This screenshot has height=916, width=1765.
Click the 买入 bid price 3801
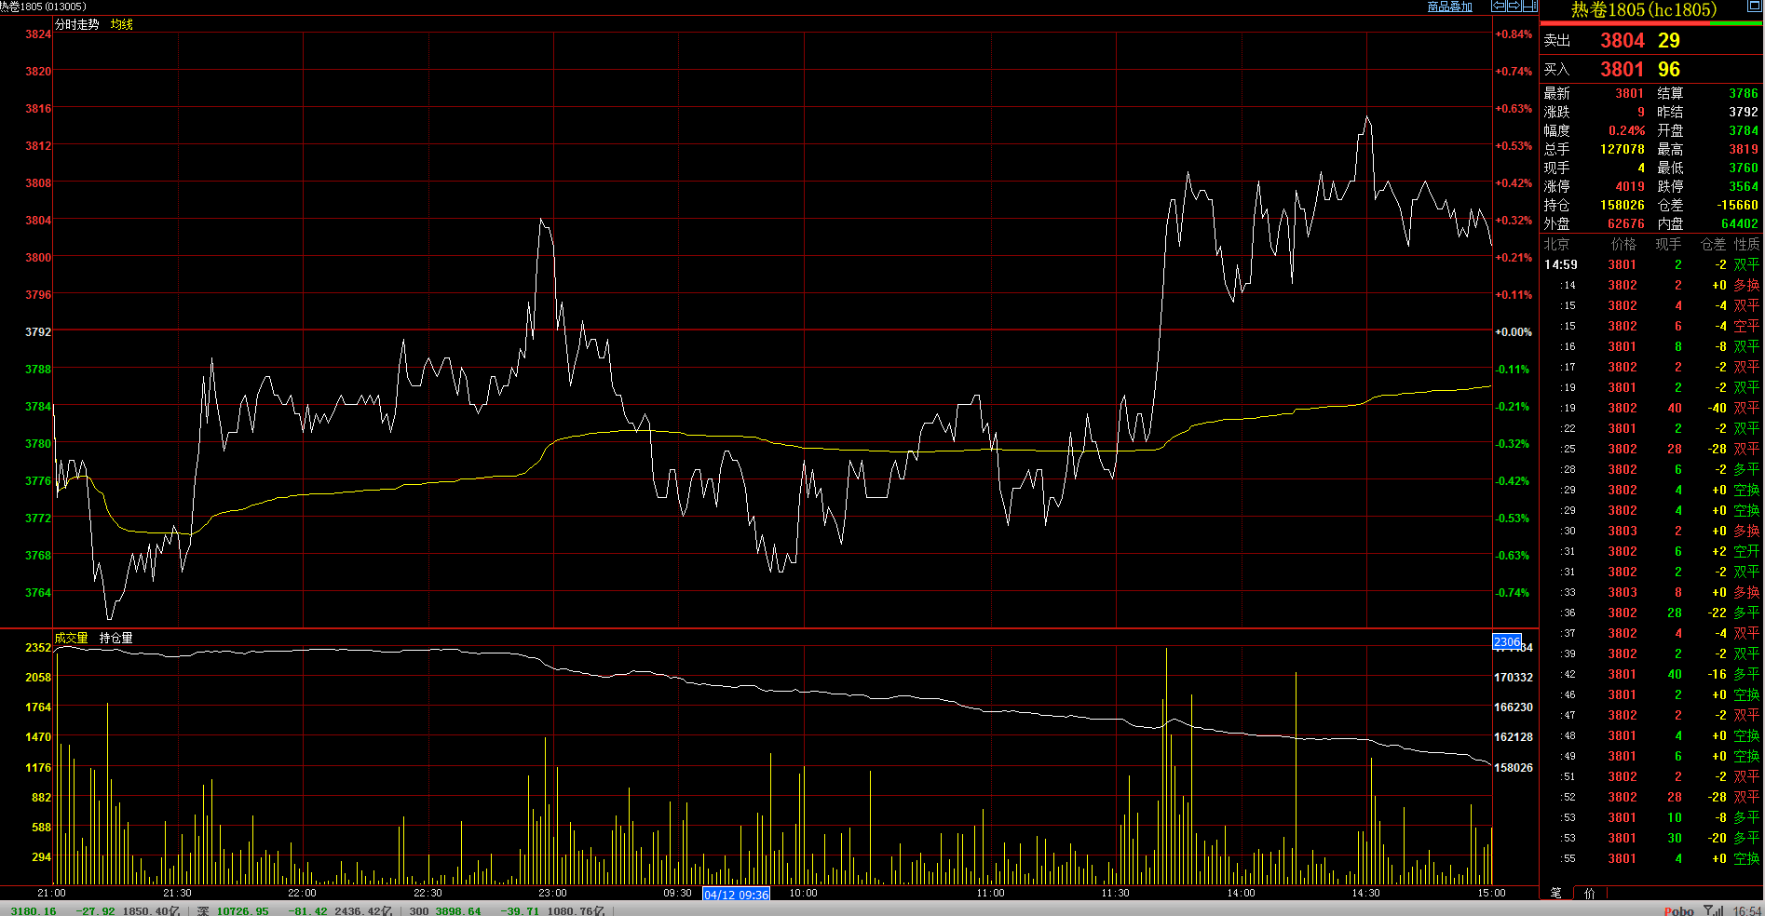tap(1622, 70)
